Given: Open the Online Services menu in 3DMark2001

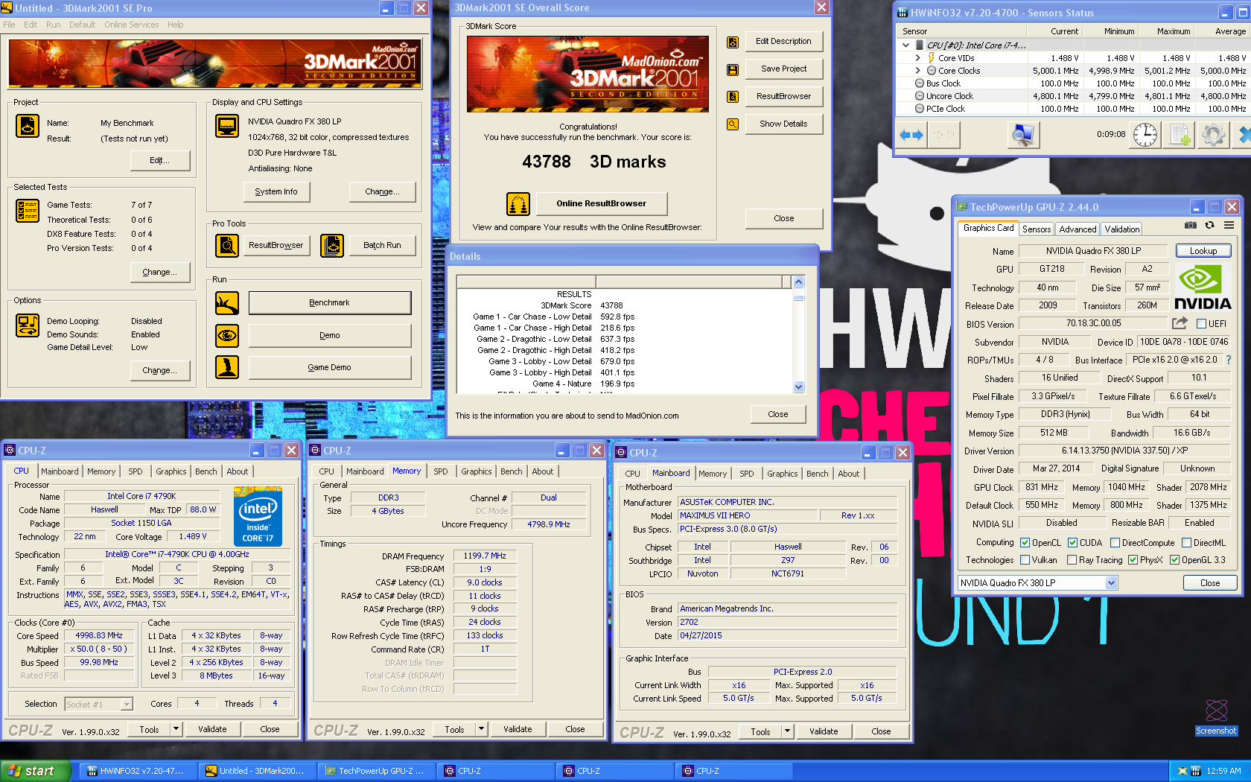Looking at the screenshot, I should (131, 25).
